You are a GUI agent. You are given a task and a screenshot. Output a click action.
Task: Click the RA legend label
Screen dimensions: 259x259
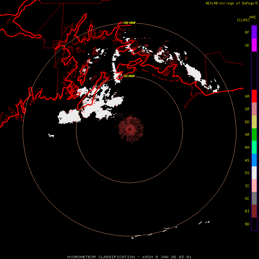click(x=247, y=148)
